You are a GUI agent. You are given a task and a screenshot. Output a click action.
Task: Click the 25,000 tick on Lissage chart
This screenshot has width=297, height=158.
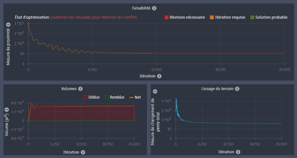click(x=281, y=144)
